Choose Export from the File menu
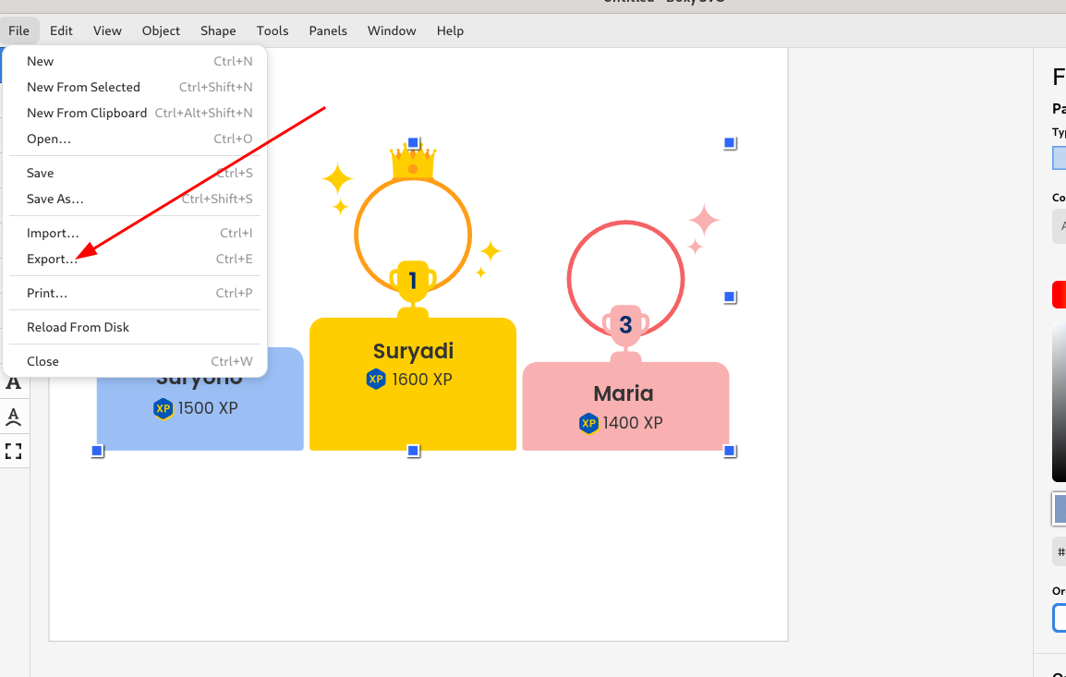Image resolution: width=1066 pixels, height=677 pixels. 54,259
